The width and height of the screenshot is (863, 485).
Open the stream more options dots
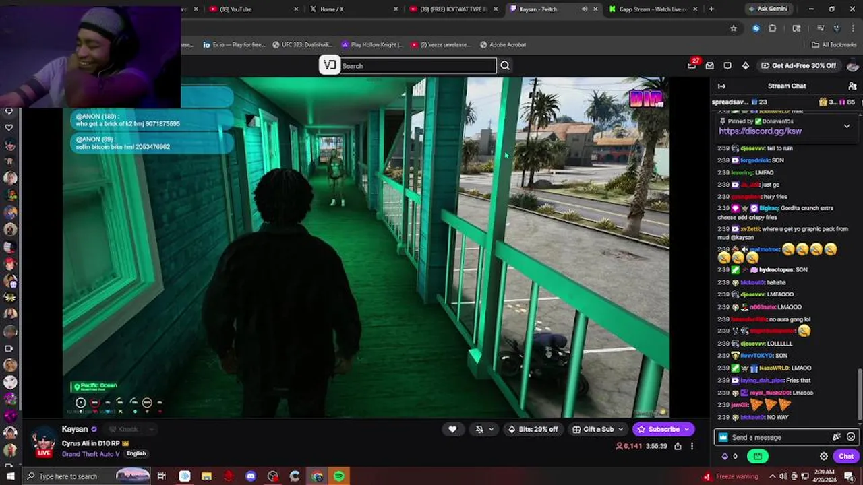pyautogui.click(x=692, y=446)
